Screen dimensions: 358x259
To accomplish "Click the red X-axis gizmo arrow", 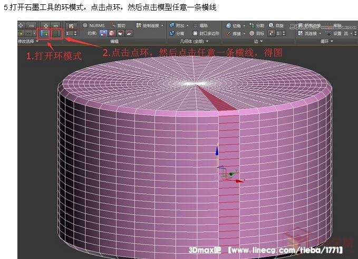I will (239, 181).
